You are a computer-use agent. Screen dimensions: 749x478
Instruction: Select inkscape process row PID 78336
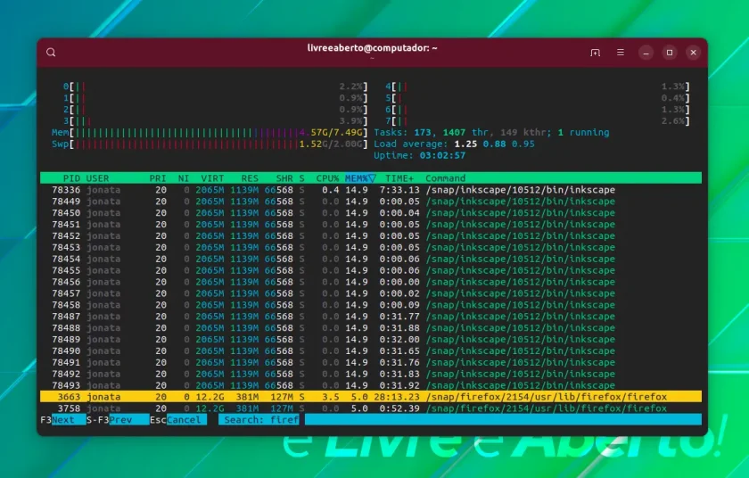pos(371,190)
